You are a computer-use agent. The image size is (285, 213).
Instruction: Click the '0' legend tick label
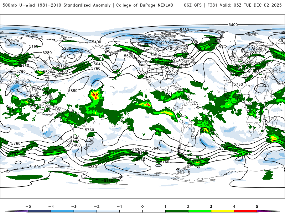coord(142,207)
